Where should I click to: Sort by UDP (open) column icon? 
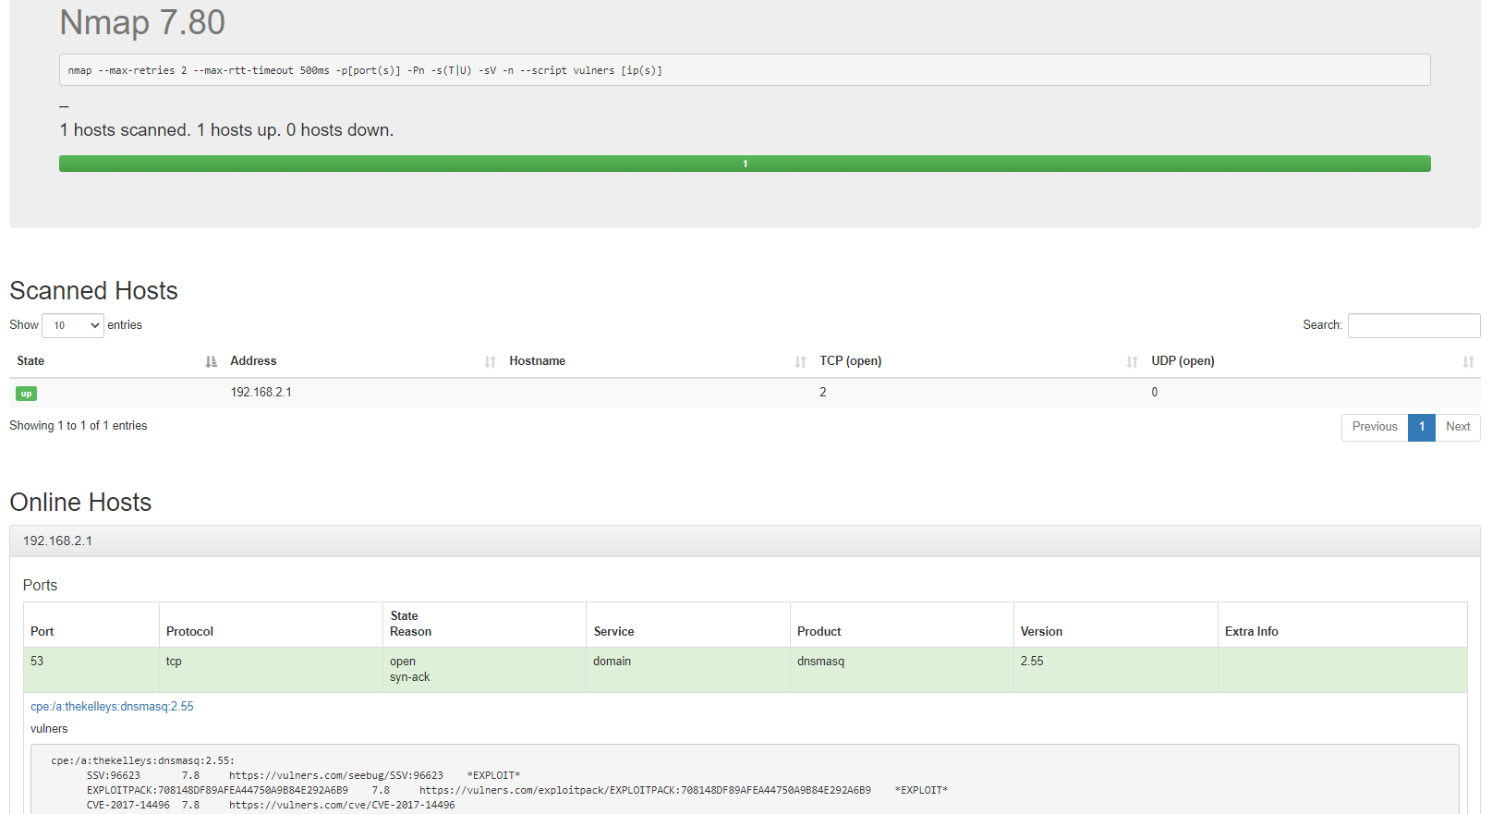tap(1468, 362)
